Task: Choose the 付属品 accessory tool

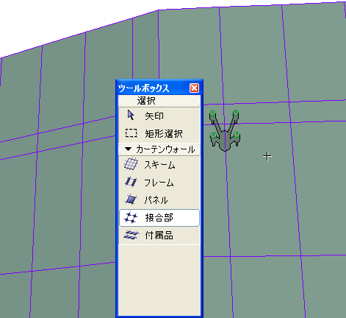Action: click(x=159, y=236)
